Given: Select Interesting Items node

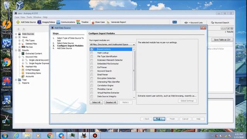Looking at the screenshot, I should pyautogui.click(x=33, y=73).
